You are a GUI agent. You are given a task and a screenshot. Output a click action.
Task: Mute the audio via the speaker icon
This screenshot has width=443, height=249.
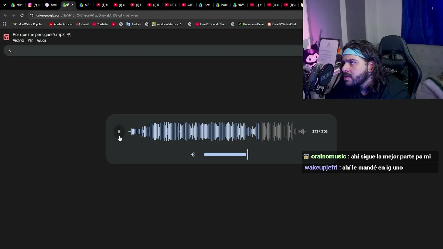point(193,155)
